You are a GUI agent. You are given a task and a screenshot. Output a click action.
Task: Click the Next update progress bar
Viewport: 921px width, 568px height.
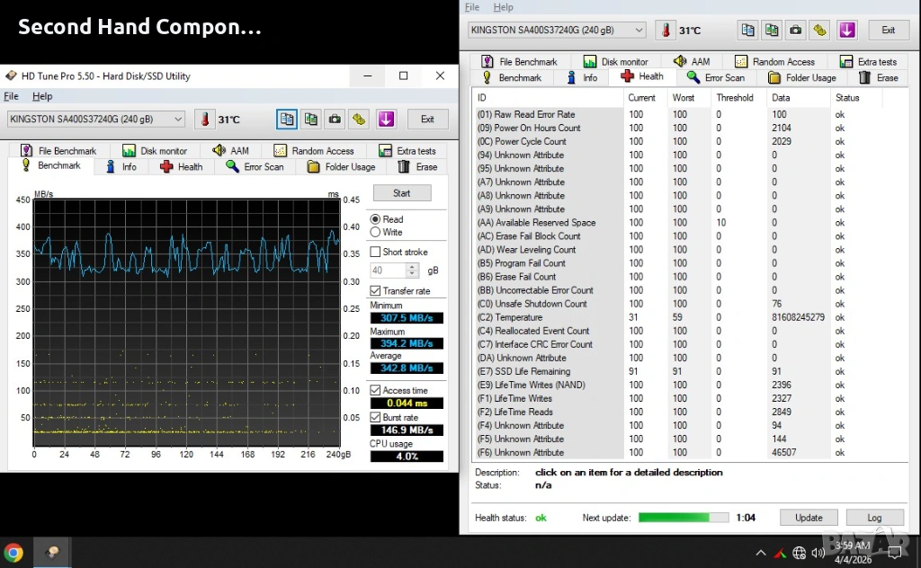coord(684,518)
